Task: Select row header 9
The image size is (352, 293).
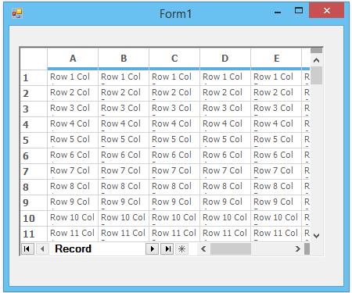Action: click(x=34, y=202)
